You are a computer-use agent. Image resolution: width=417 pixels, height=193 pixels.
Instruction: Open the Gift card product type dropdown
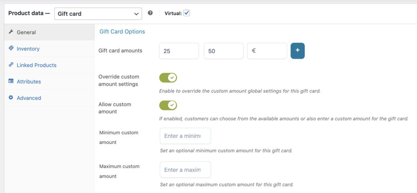(x=98, y=13)
